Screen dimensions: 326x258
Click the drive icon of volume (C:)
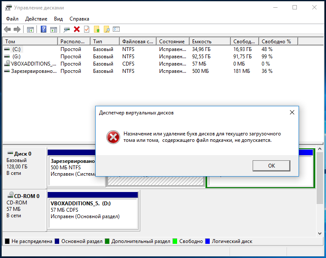tap(7, 49)
